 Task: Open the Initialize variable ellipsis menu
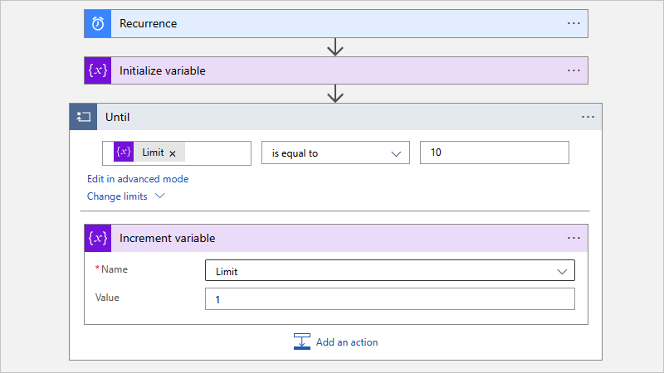coord(574,70)
